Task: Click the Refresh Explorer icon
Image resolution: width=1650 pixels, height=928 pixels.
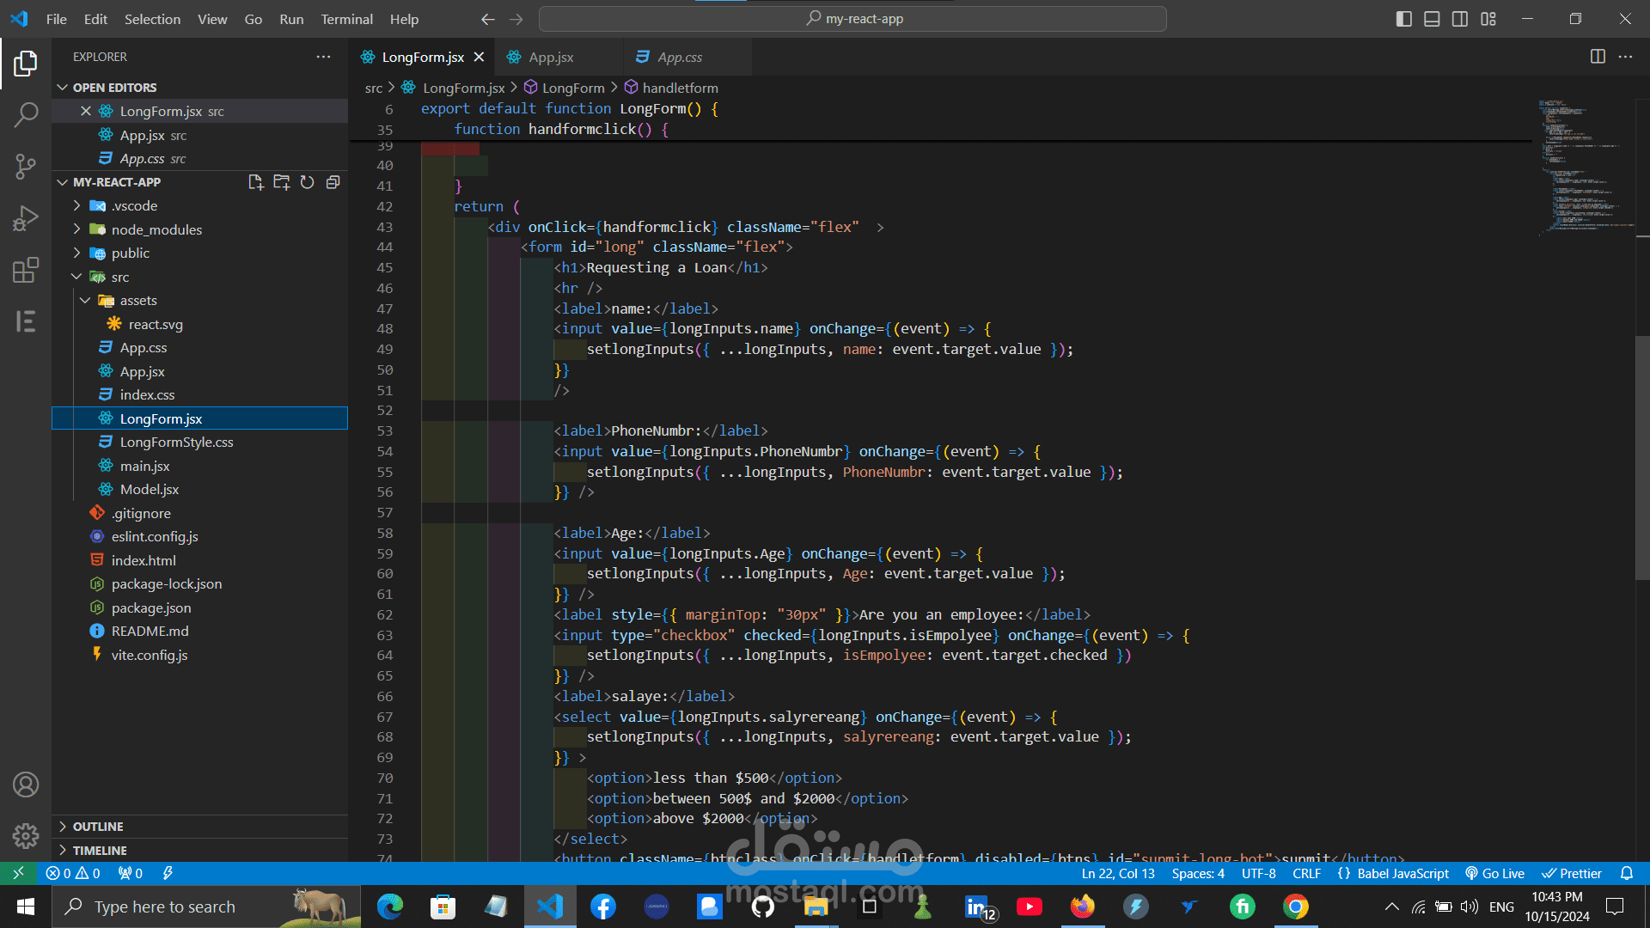Action: click(x=307, y=182)
